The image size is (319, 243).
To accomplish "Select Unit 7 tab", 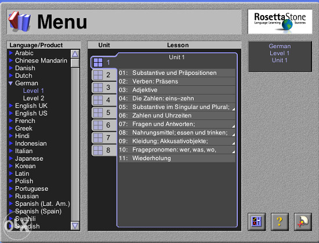I will click(104, 137).
